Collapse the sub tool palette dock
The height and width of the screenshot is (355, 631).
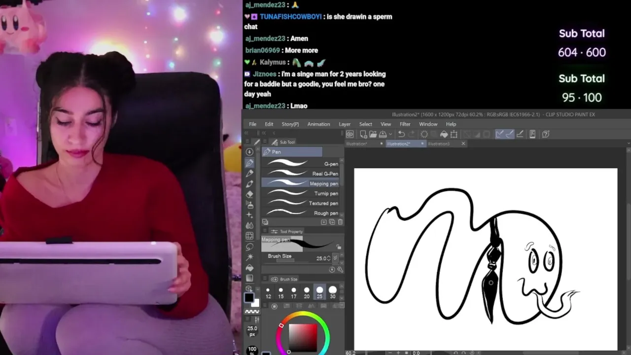[x=264, y=133]
